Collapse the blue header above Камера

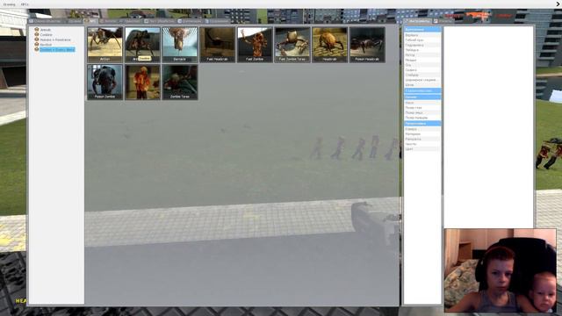[x=422, y=123]
